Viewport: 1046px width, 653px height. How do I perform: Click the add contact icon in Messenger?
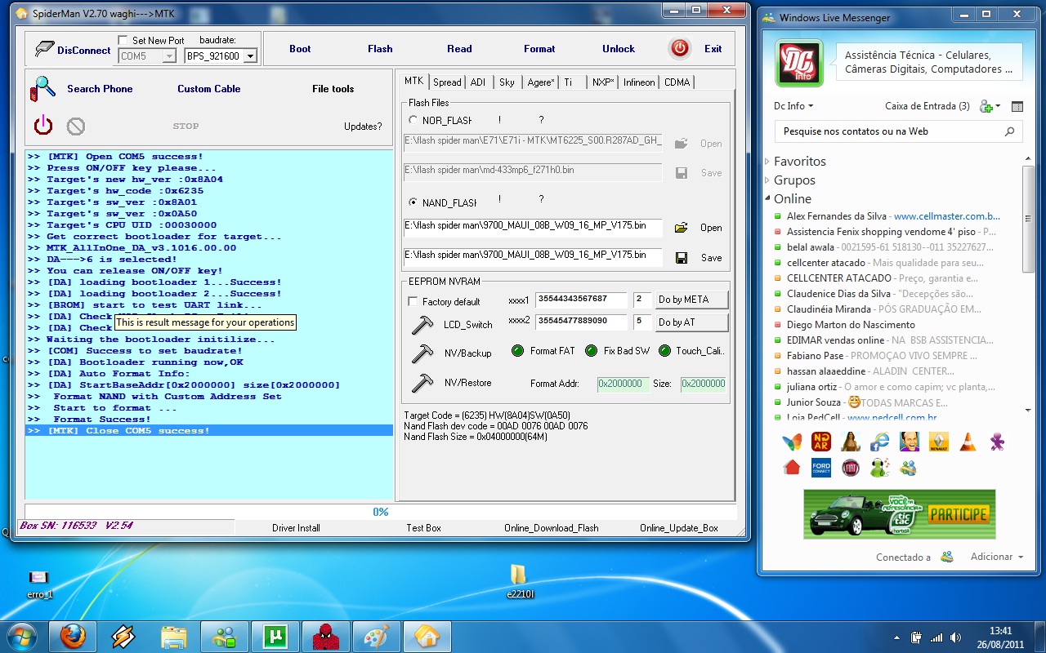987,106
